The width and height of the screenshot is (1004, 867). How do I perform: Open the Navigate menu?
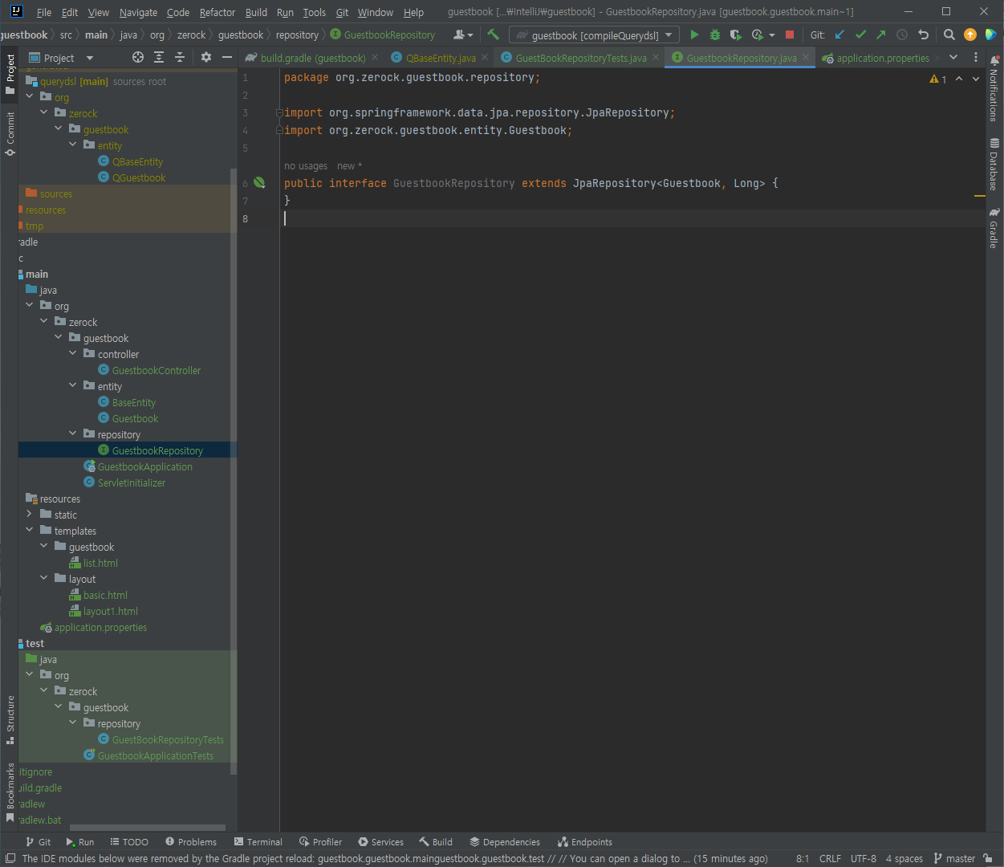tap(138, 12)
